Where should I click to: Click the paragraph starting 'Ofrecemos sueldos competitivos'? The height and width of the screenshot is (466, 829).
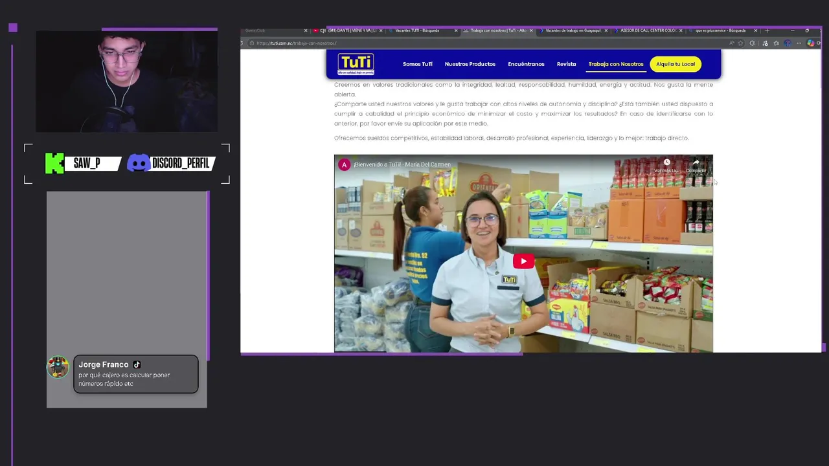point(511,138)
